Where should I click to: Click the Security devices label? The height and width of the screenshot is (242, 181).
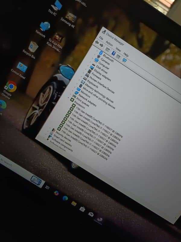(x=63, y=136)
